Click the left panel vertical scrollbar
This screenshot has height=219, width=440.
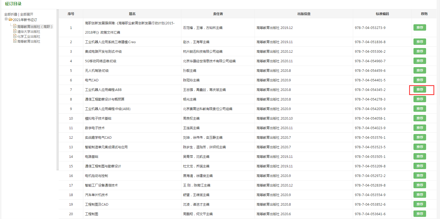pos(57,90)
